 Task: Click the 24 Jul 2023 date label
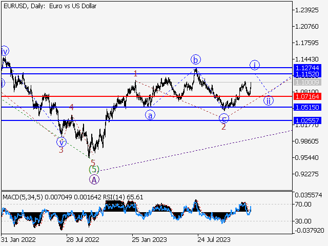214,239
